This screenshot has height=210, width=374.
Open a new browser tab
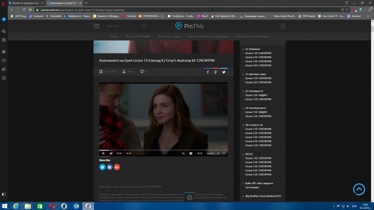[86, 3]
